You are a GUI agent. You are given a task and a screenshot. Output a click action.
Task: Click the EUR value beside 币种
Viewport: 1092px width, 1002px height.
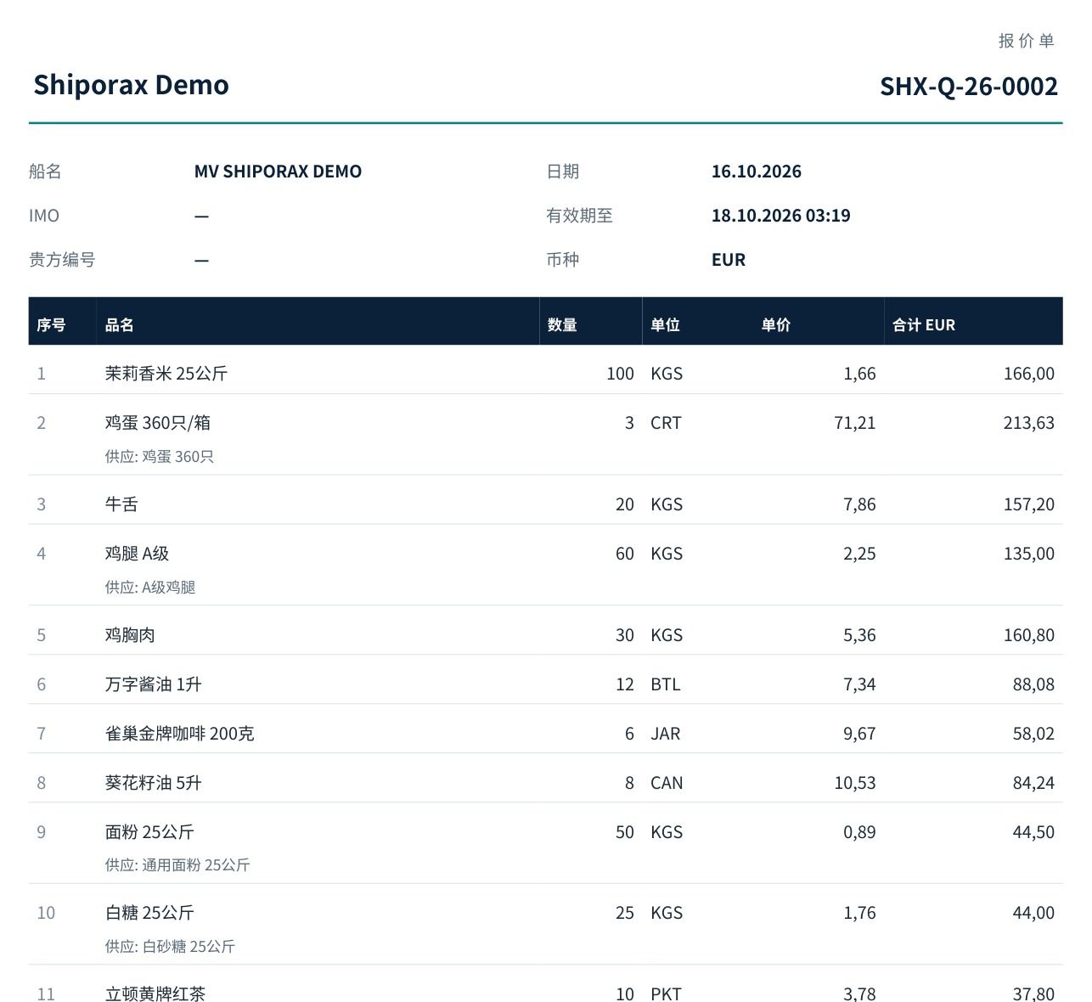click(x=729, y=260)
